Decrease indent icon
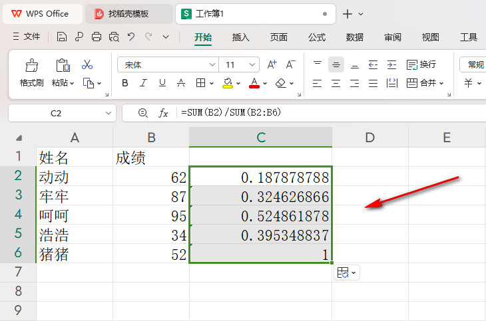This screenshot has height=321, width=486. [373, 64]
